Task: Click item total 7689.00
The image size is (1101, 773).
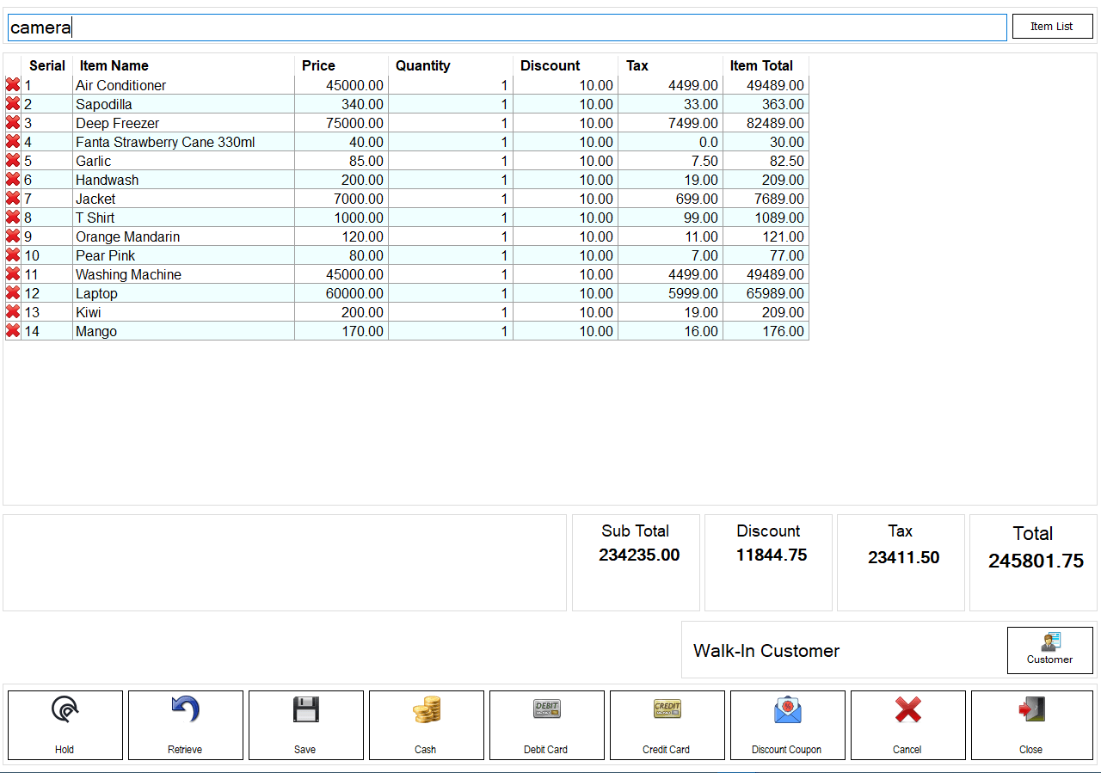Action: [766, 199]
